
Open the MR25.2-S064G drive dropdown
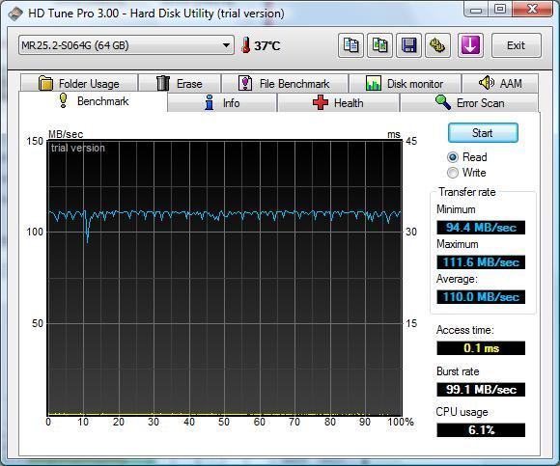[x=126, y=45]
